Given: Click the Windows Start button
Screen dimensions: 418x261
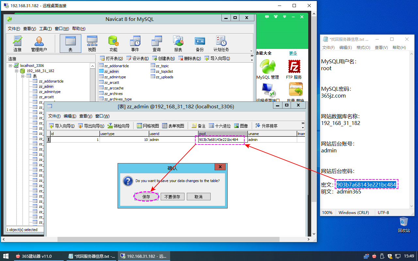Looking at the screenshot, I should (6, 256).
